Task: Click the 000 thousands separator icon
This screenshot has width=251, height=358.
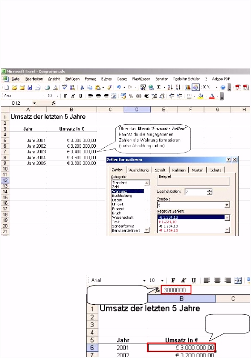Action: coord(139,96)
